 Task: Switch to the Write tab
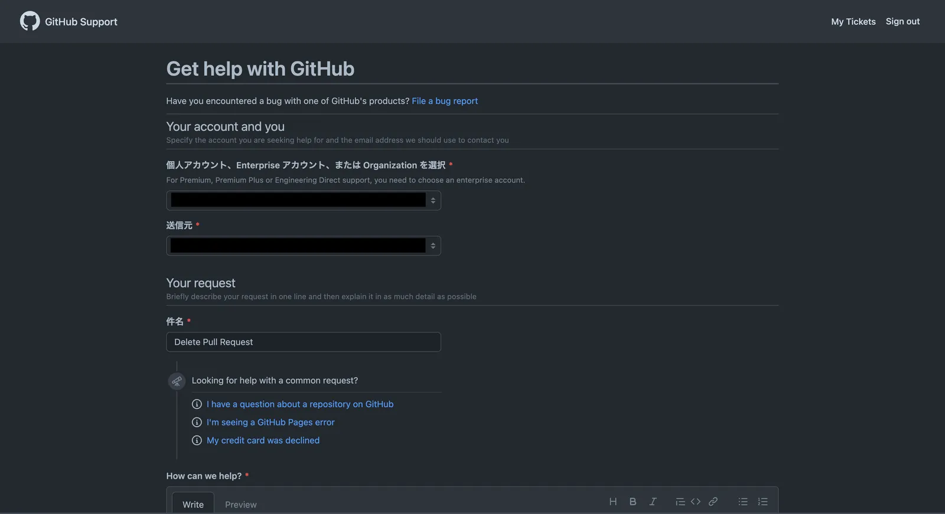coord(193,504)
